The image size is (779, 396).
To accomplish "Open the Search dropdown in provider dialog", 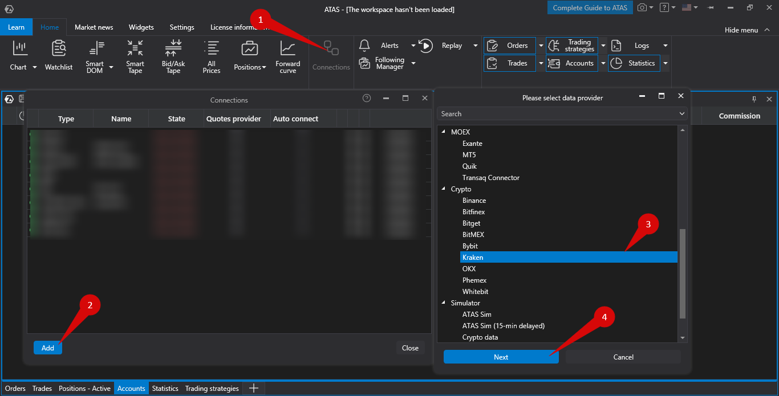I will click(x=682, y=114).
